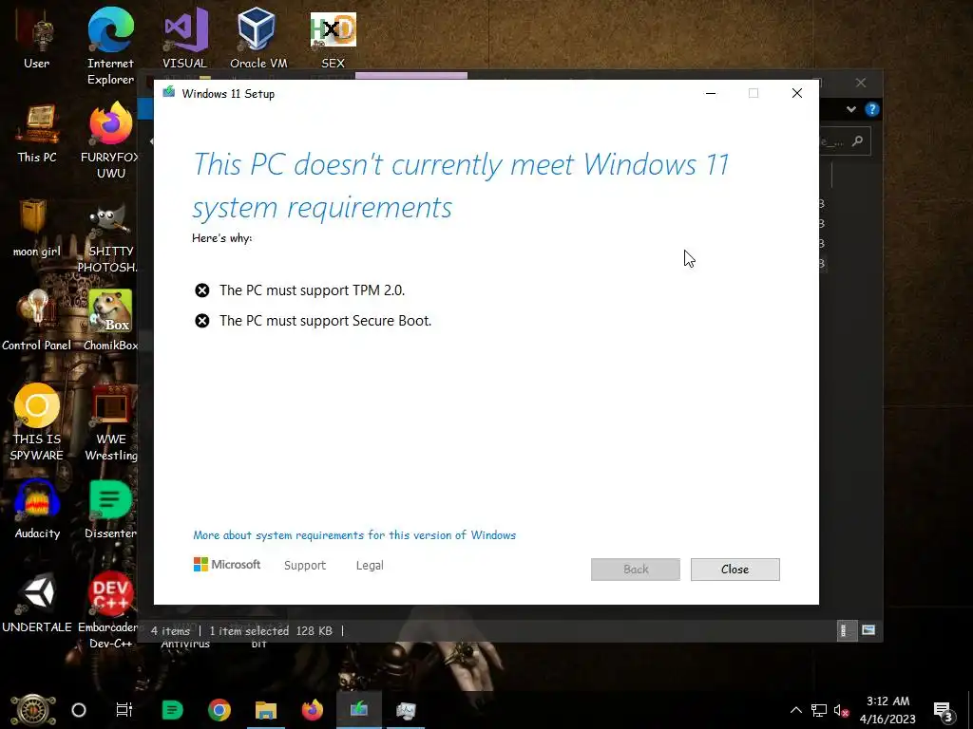
Task: Open More about system requirements link
Action: [x=354, y=535]
